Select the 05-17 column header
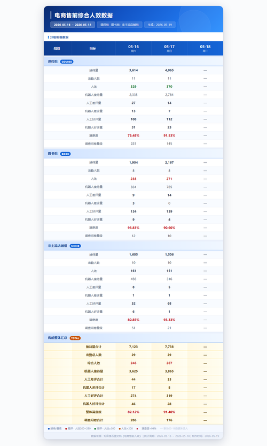 pos(169,48)
